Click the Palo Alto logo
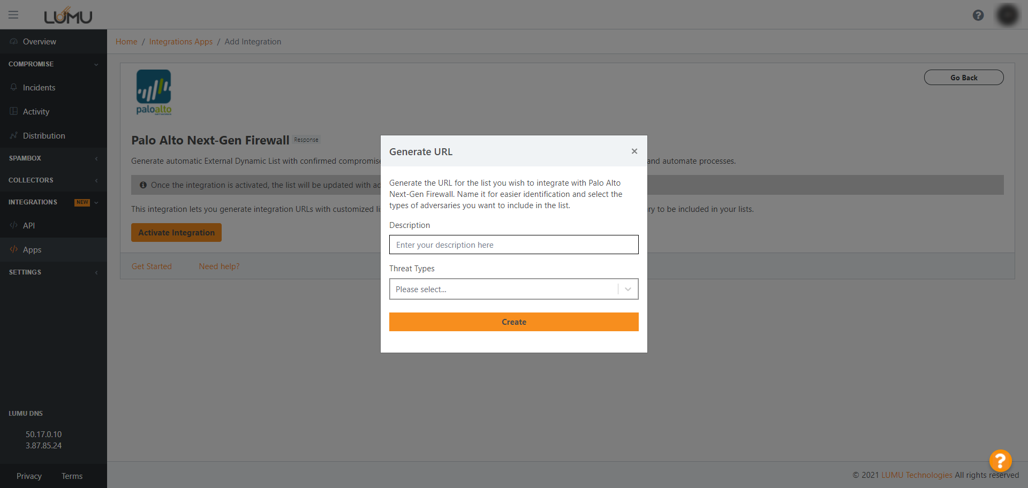The image size is (1028, 488). tap(154, 92)
